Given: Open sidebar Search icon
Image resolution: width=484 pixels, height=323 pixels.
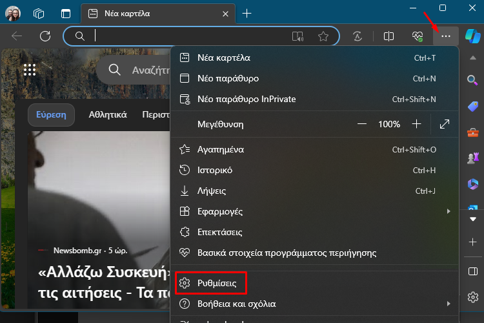Looking at the screenshot, I should pyautogui.click(x=472, y=80).
